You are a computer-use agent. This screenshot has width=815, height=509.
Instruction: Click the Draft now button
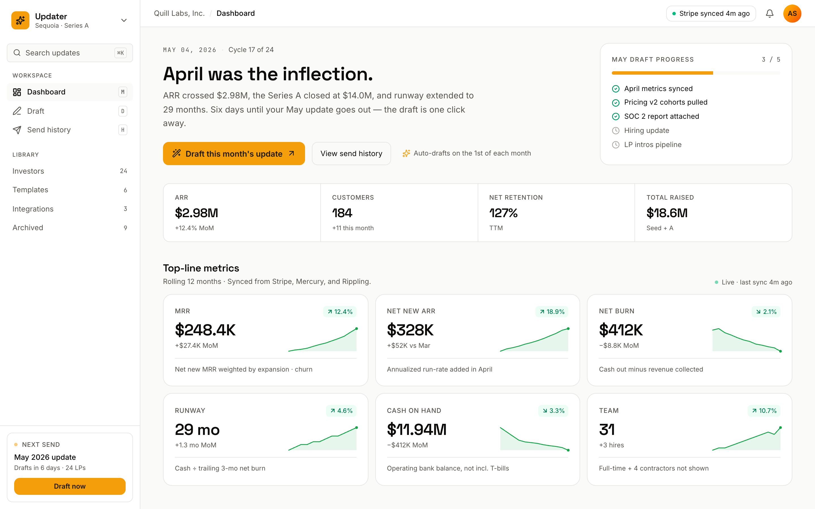click(70, 486)
